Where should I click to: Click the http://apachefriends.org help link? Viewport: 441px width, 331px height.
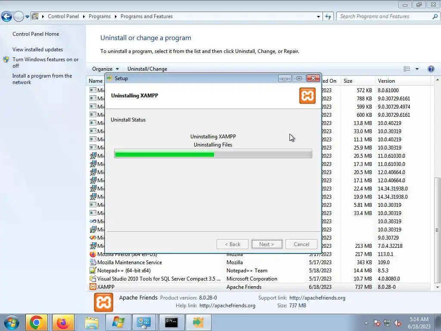tap(227, 306)
